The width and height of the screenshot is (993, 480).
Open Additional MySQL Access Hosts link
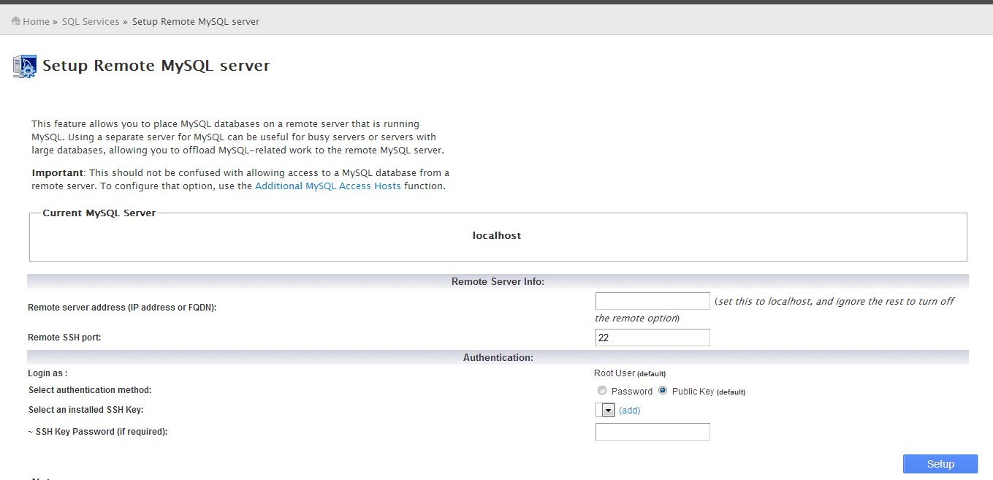[x=328, y=186]
